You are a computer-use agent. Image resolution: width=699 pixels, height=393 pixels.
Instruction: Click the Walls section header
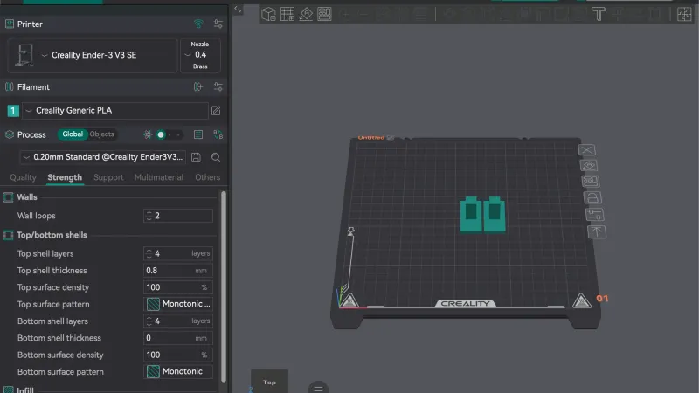coord(27,197)
